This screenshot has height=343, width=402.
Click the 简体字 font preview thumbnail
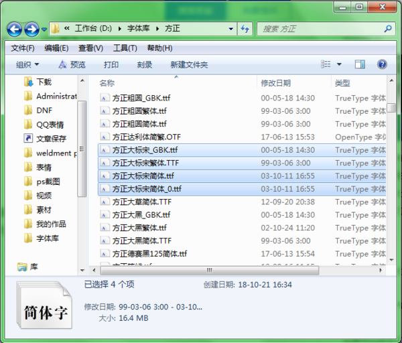pos(44,305)
